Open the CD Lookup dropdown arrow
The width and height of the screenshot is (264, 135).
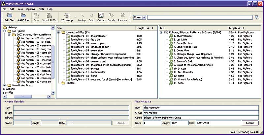pos(75,17)
